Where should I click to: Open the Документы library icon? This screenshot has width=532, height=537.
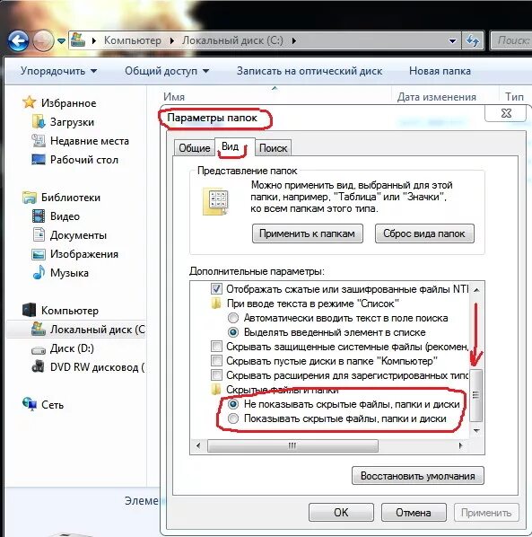coord(39,235)
